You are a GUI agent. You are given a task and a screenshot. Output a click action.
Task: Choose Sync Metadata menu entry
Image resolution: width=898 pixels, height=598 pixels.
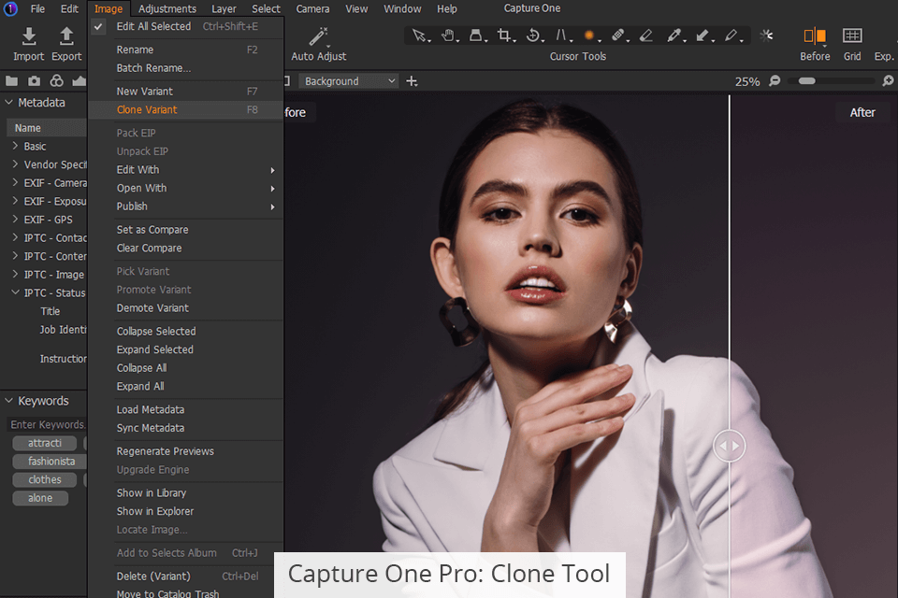(x=187, y=427)
